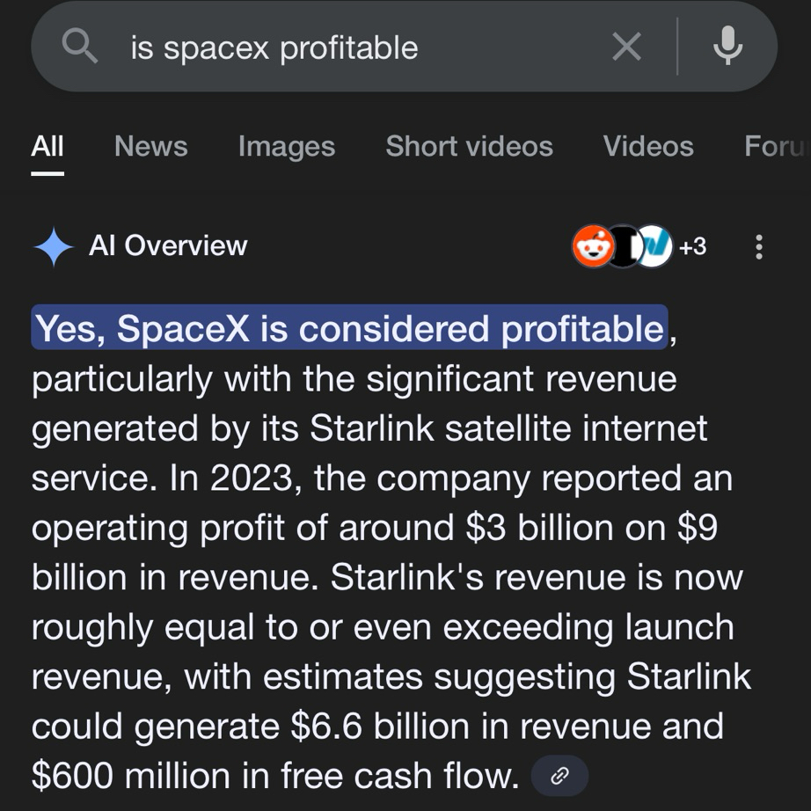Click the black middle source icon
Image resolution: width=811 pixels, height=811 pixels.
(x=623, y=246)
